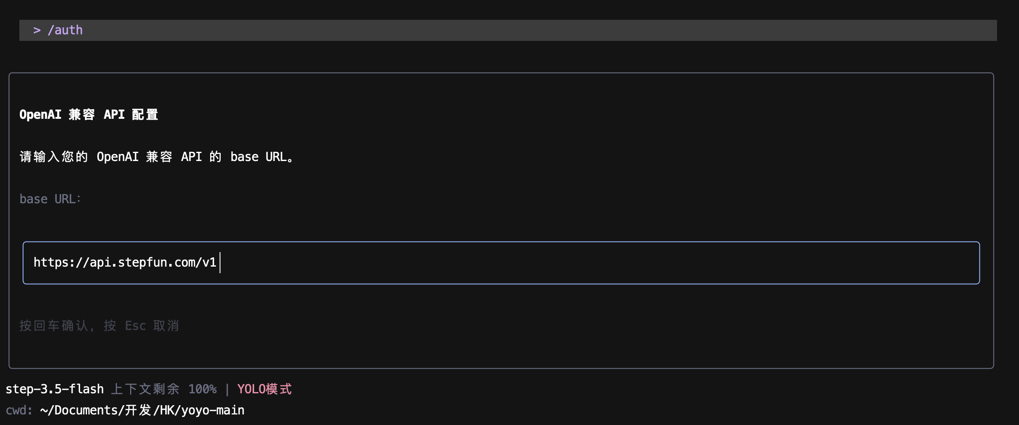Click the "100%" context remaining value
Screen dimensions: 1019x425
point(202,389)
